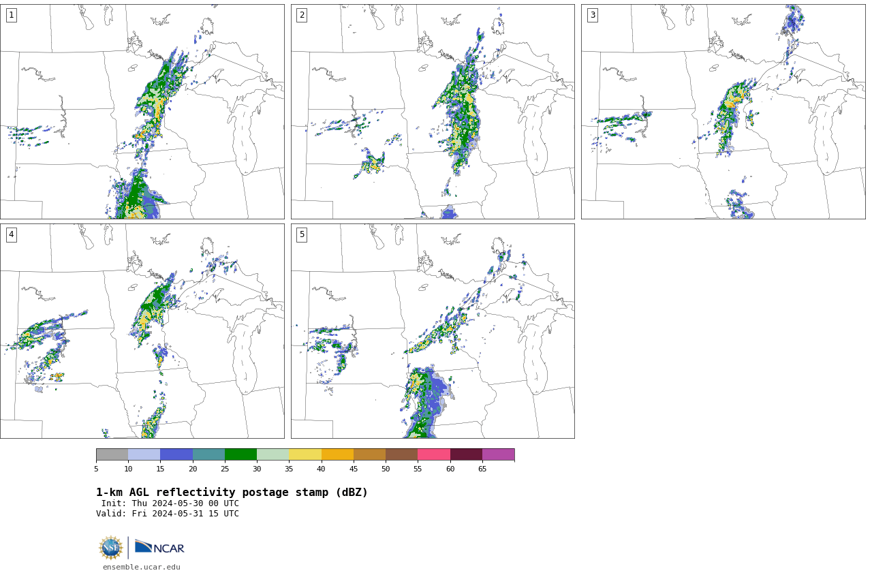This screenshot has height=575, width=872.
Task: Click the NSF logo icon
Action: click(x=111, y=548)
